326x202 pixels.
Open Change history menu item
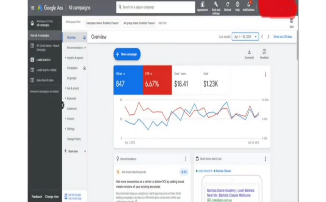pos(74,139)
